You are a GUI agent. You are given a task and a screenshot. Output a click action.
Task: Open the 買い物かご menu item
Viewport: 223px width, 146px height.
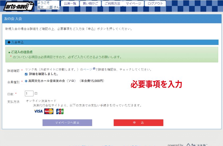coord(91,3)
